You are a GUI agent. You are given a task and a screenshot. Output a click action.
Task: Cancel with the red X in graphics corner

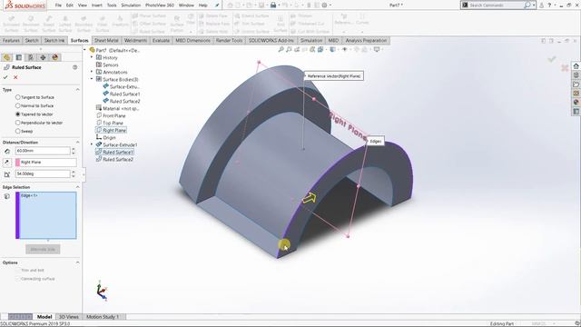(x=565, y=68)
